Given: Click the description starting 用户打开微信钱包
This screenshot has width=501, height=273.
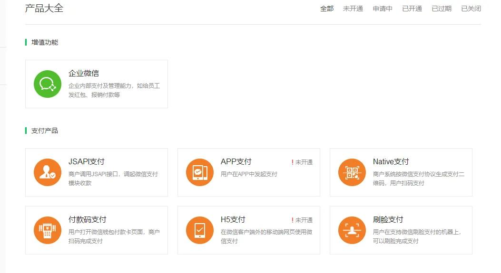Looking at the screenshot, I should 114,236.
